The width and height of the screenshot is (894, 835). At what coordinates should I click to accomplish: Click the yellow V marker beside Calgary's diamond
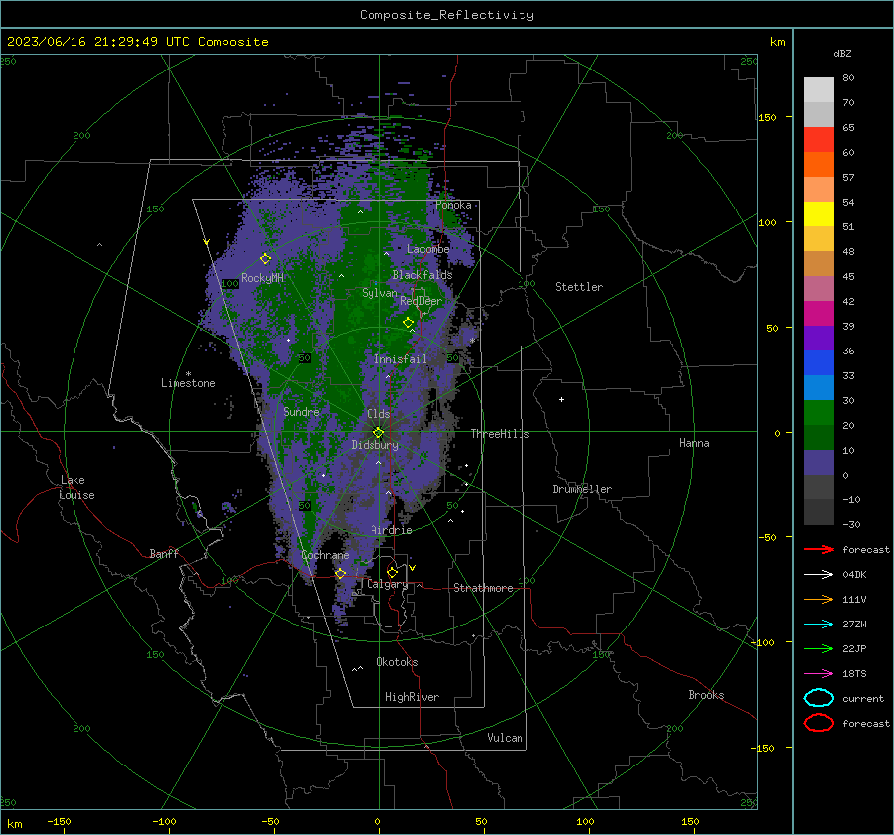pyautogui.click(x=413, y=568)
